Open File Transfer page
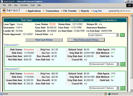 70,11
